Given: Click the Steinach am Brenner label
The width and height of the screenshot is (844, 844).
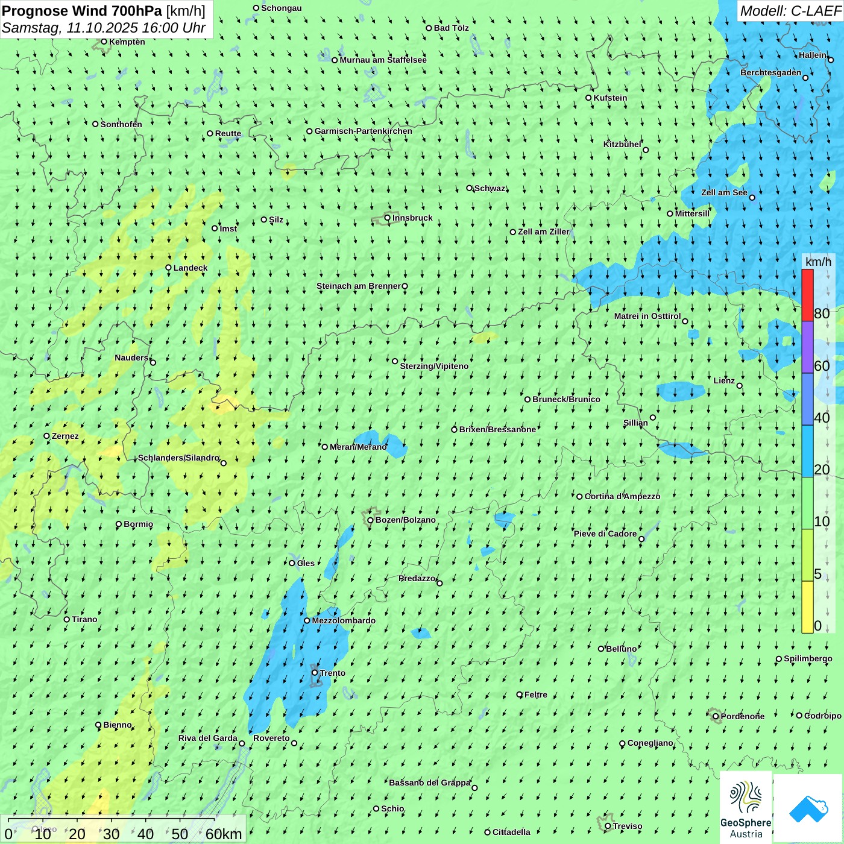Looking at the screenshot, I should 359,286.
